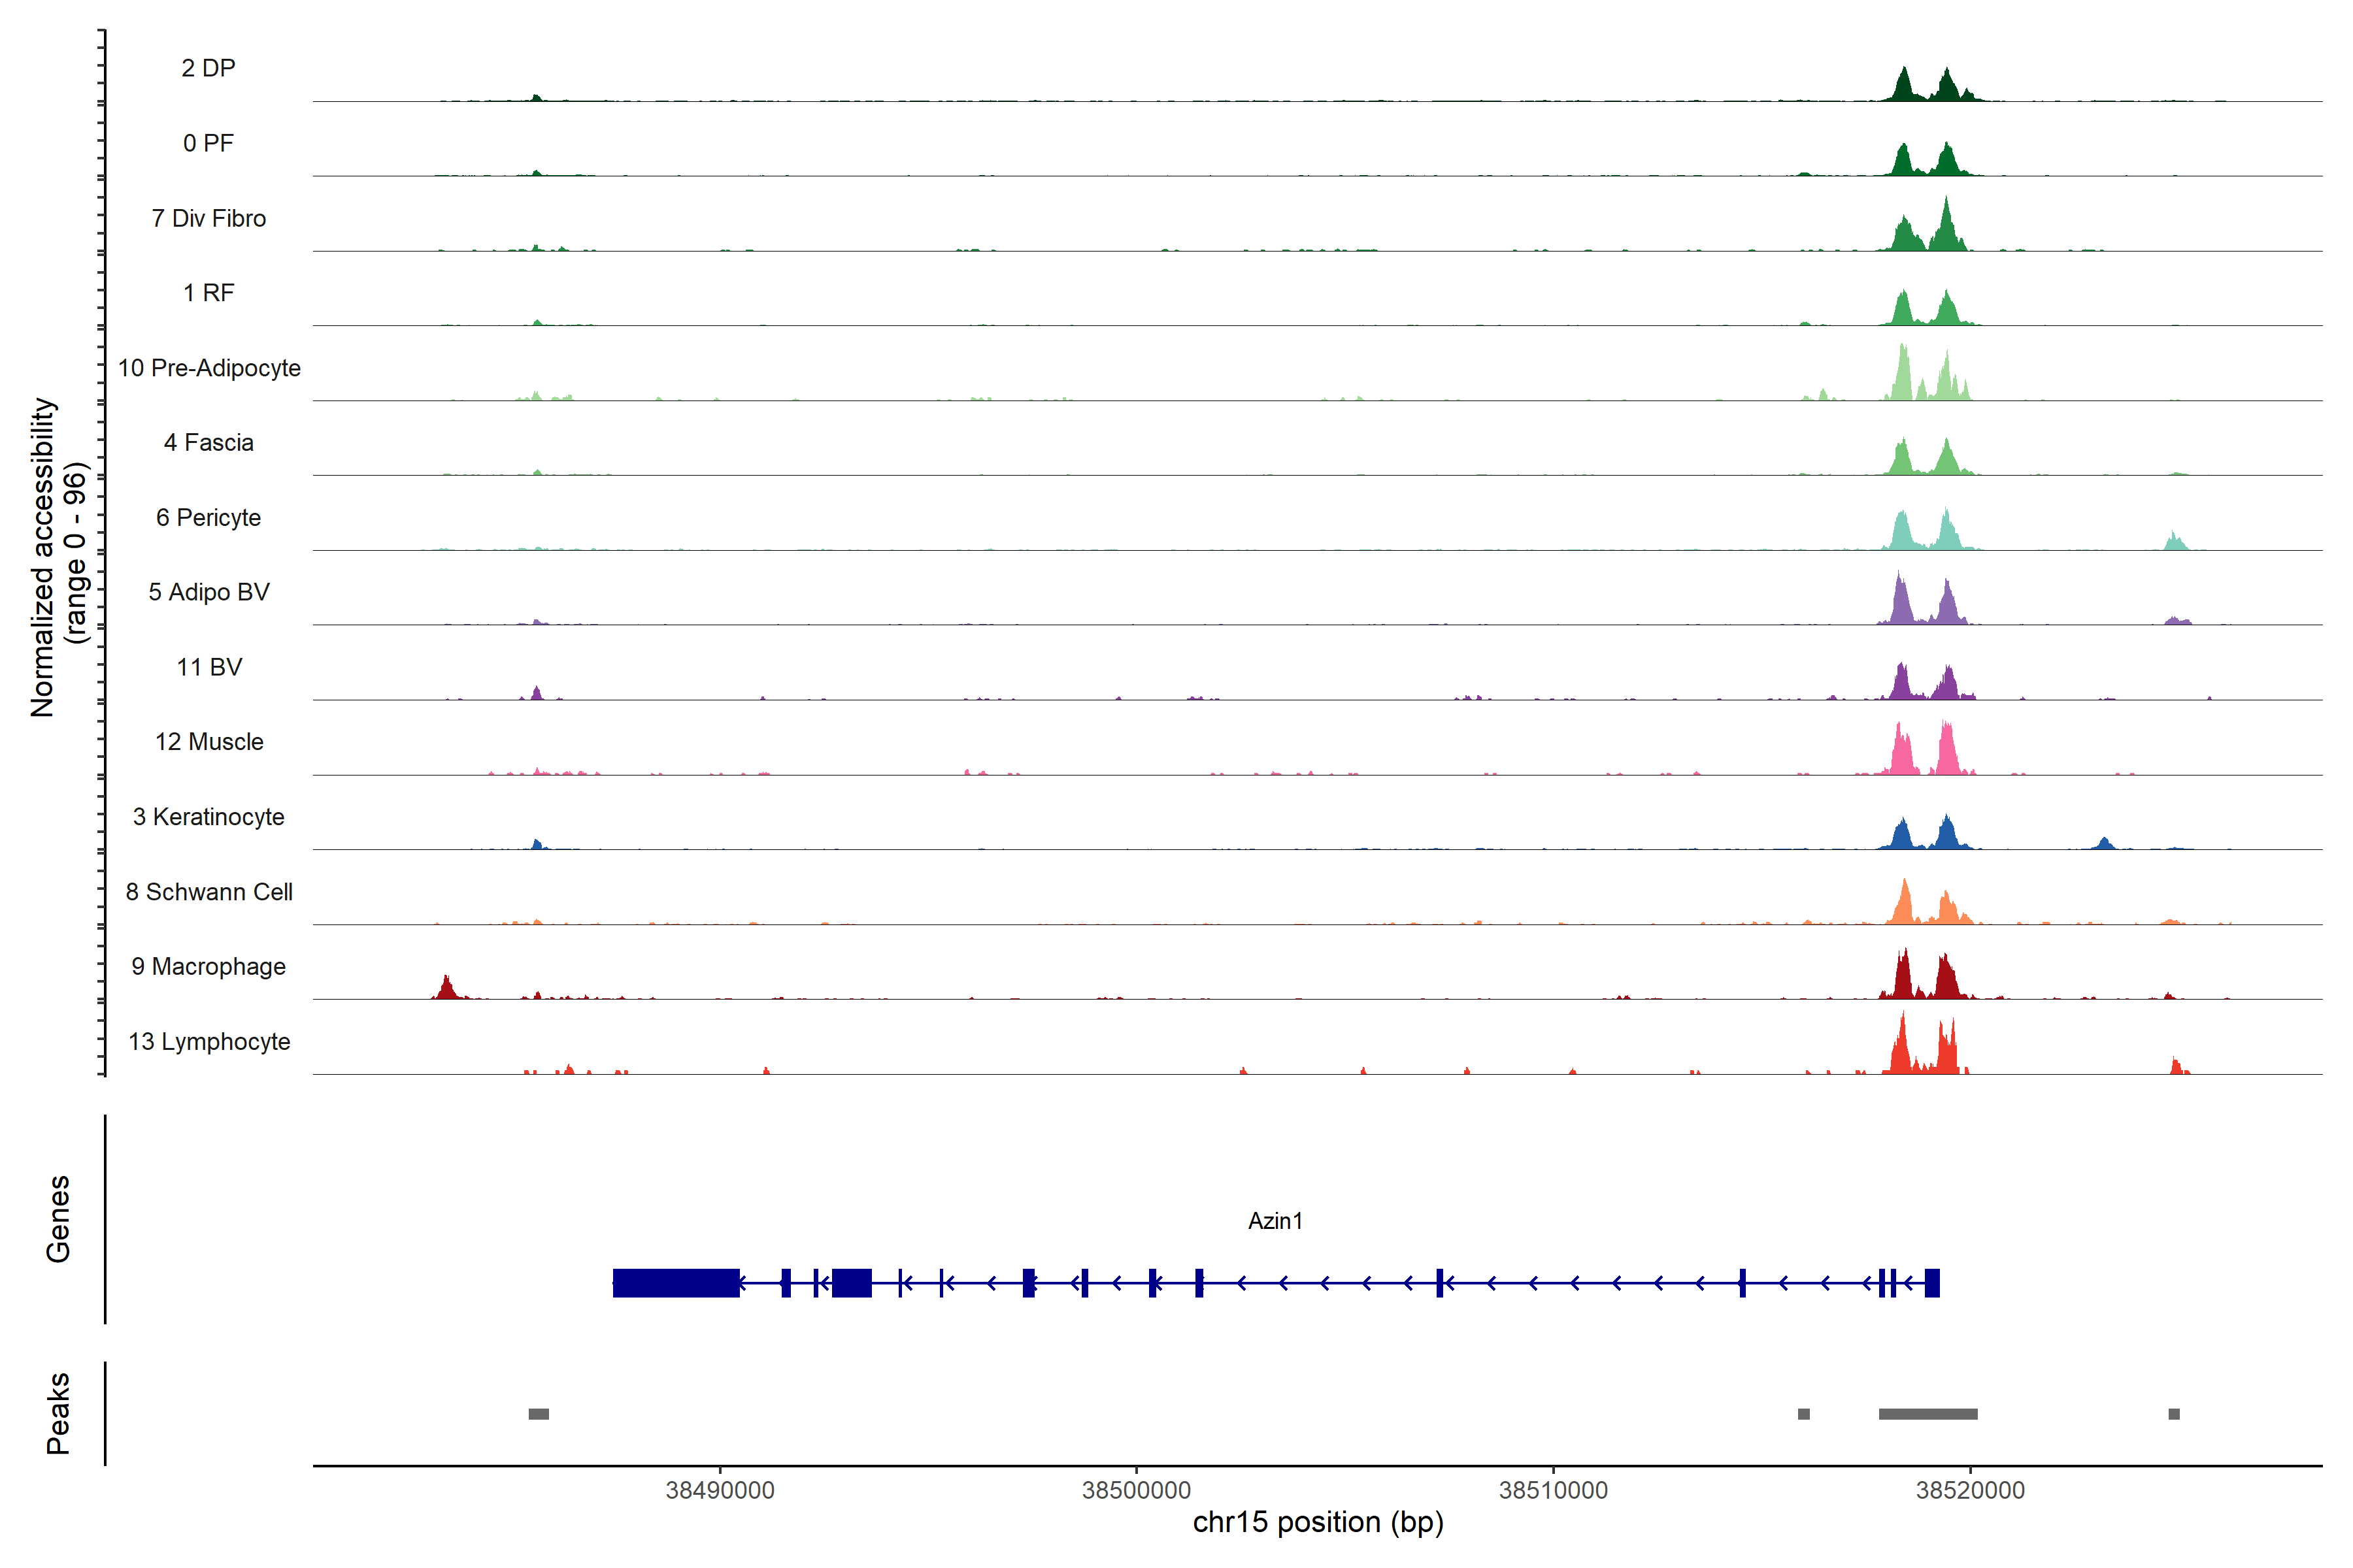This screenshot has height=1568, width=2353.
Task: Click the 3 Keratinocyte track label
Action: [x=208, y=817]
